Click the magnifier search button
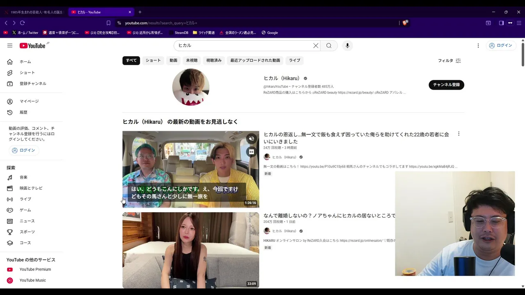525x295 pixels. point(329,45)
